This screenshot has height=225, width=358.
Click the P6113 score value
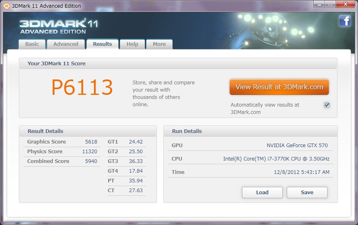click(82, 87)
